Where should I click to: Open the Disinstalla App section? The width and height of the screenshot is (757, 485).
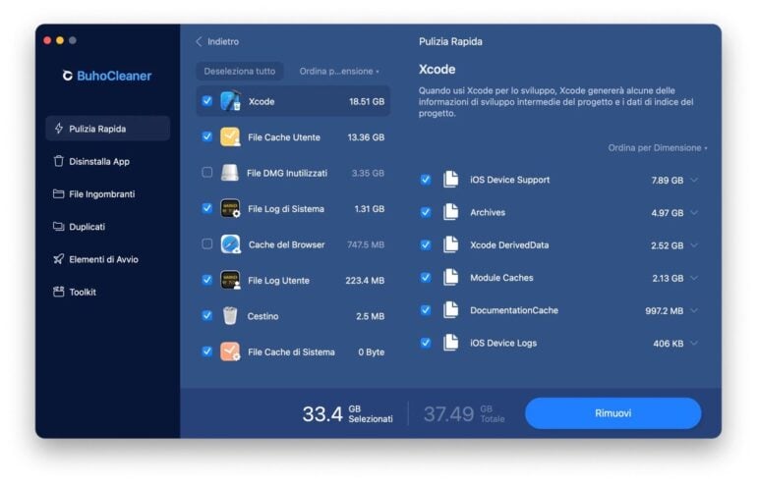click(x=108, y=161)
